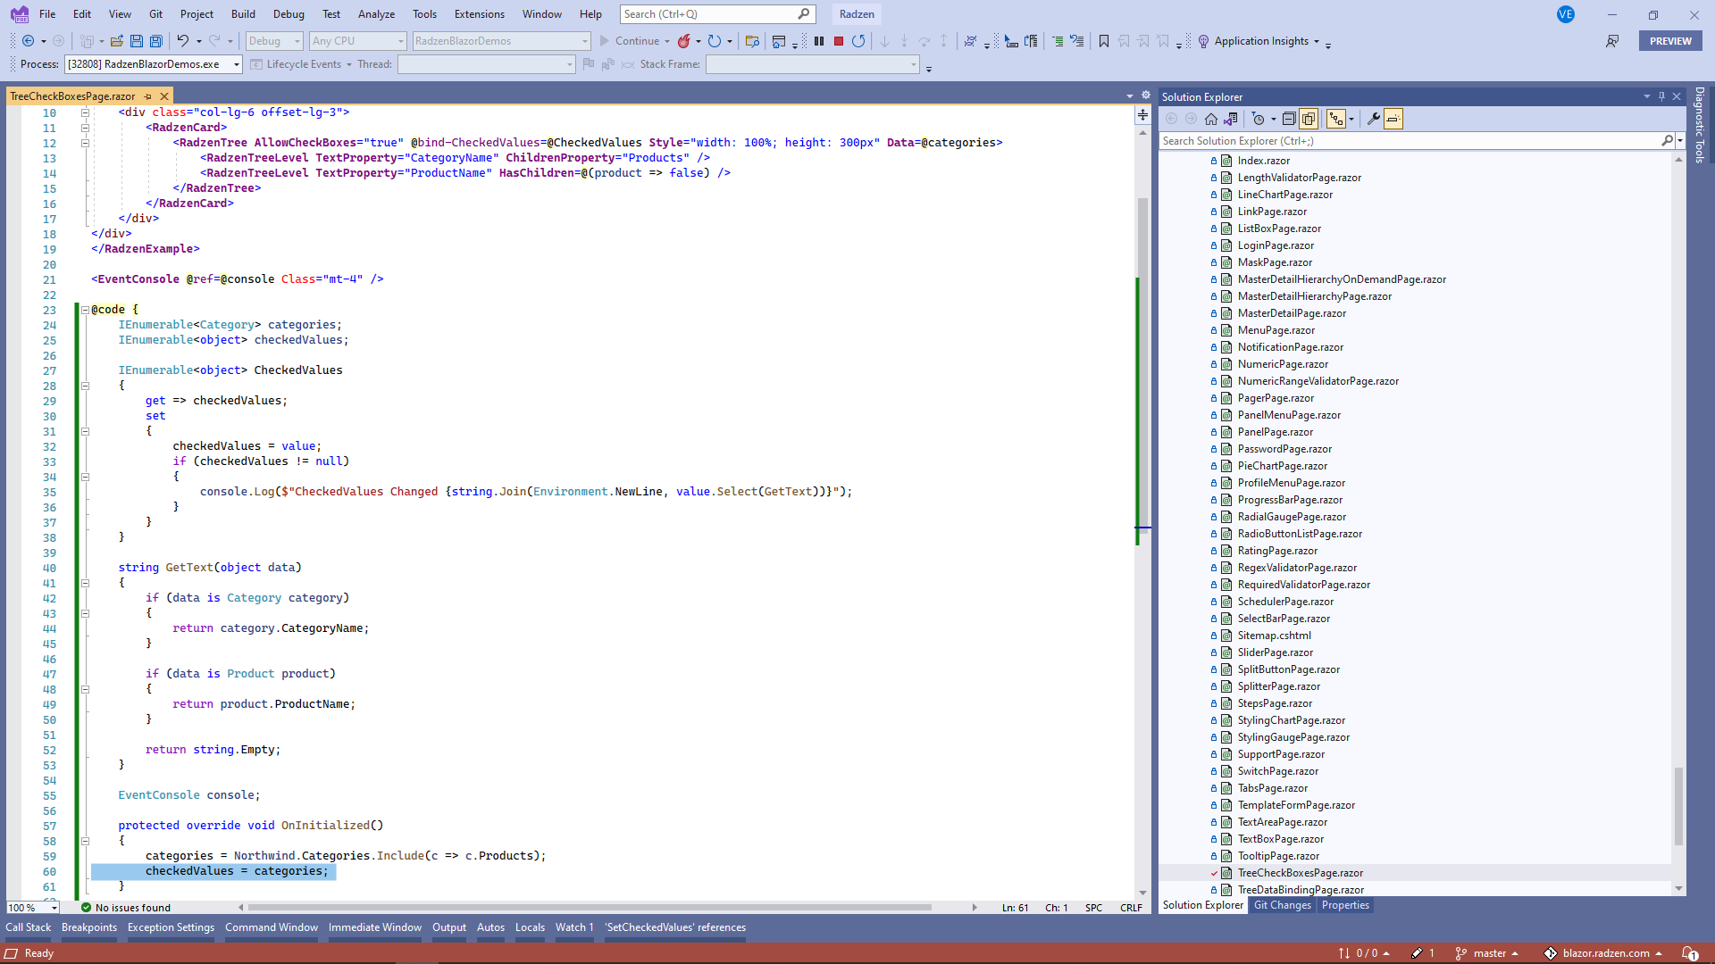Toggle a bookmark on the current line

point(1103,41)
